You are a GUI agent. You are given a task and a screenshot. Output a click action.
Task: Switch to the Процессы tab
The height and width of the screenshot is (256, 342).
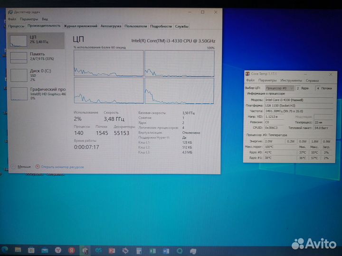tap(16, 26)
